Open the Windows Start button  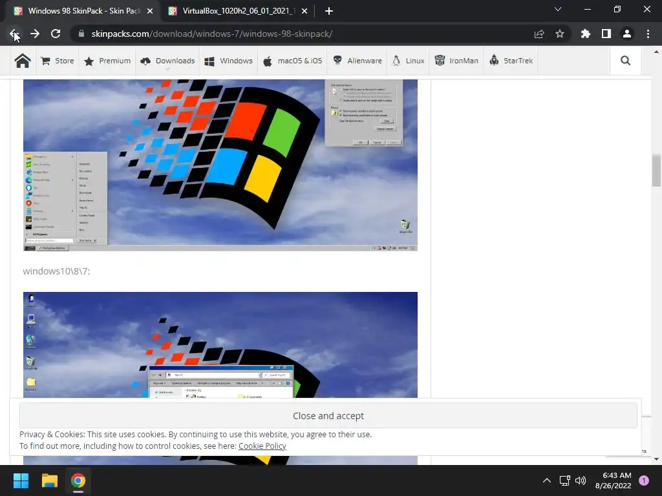(x=21, y=480)
